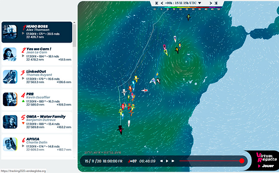
Task: Click the map coordinates readout
Action: (103, 152)
